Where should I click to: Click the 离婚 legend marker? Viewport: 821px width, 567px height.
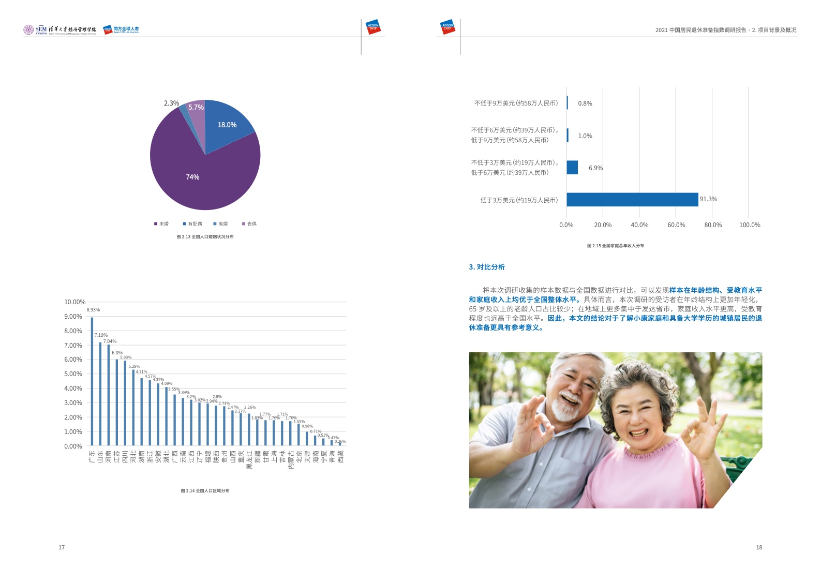click(215, 224)
